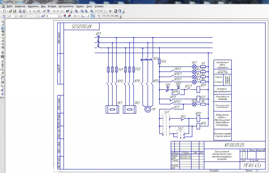Activate the What's This help cursor

[x=68, y=11]
